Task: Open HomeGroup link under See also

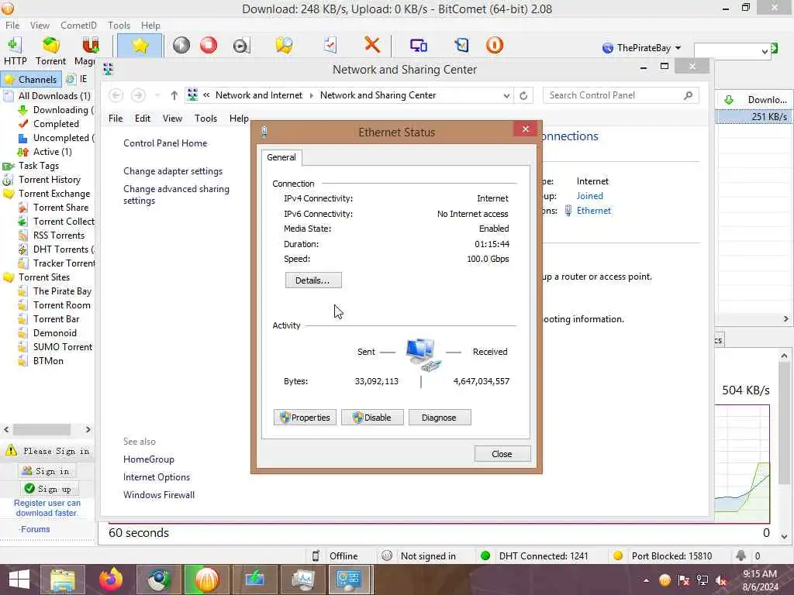Action: click(x=148, y=459)
